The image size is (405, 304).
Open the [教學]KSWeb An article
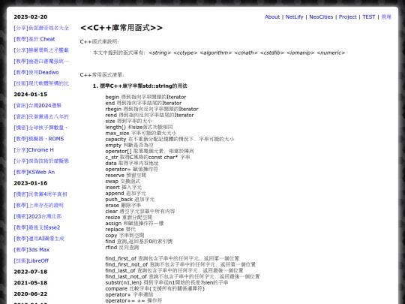pyautogui.click(x=34, y=172)
